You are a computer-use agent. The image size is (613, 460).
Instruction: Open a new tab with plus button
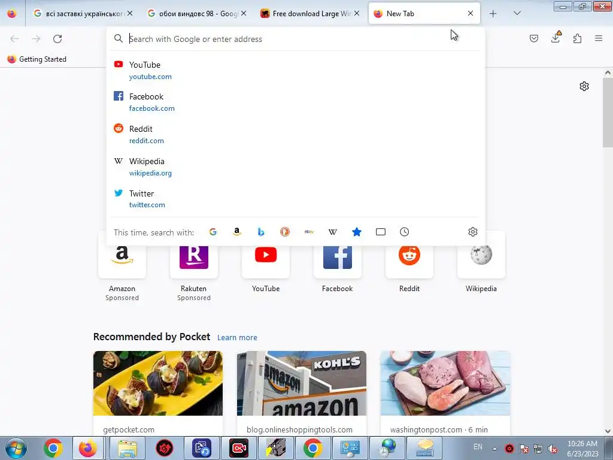click(493, 14)
